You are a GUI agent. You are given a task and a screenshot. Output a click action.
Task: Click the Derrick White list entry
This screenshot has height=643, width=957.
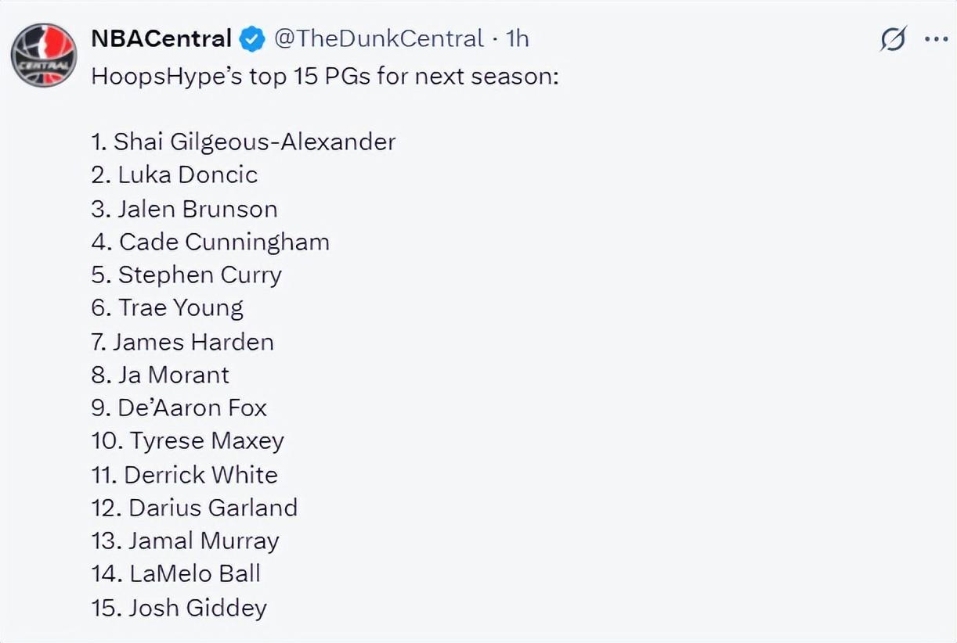click(185, 475)
